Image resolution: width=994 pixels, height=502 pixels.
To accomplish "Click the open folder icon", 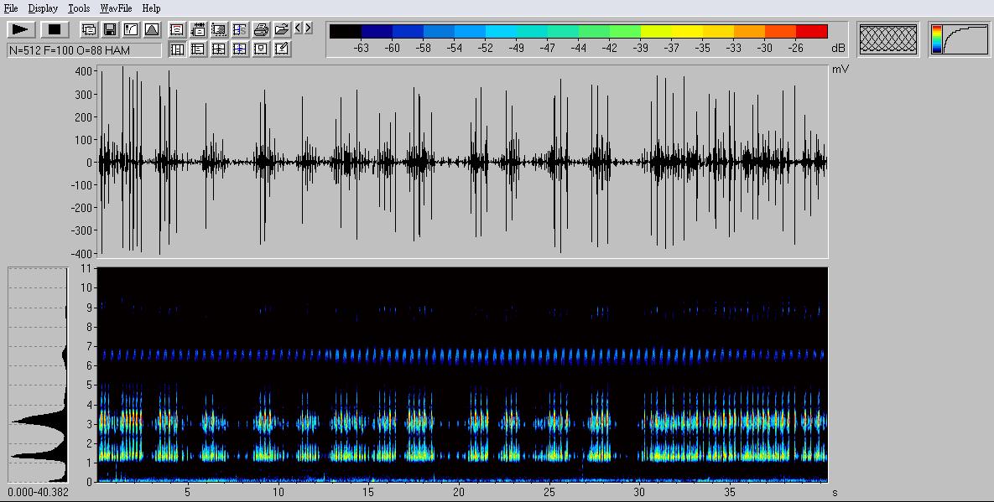I will [282, 29].
